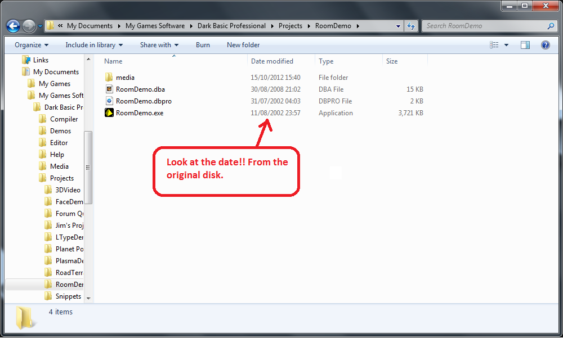Screen dimensions: 563x338
Task: Click the navigation pane scroll down arrow
Action: (89, 298)
